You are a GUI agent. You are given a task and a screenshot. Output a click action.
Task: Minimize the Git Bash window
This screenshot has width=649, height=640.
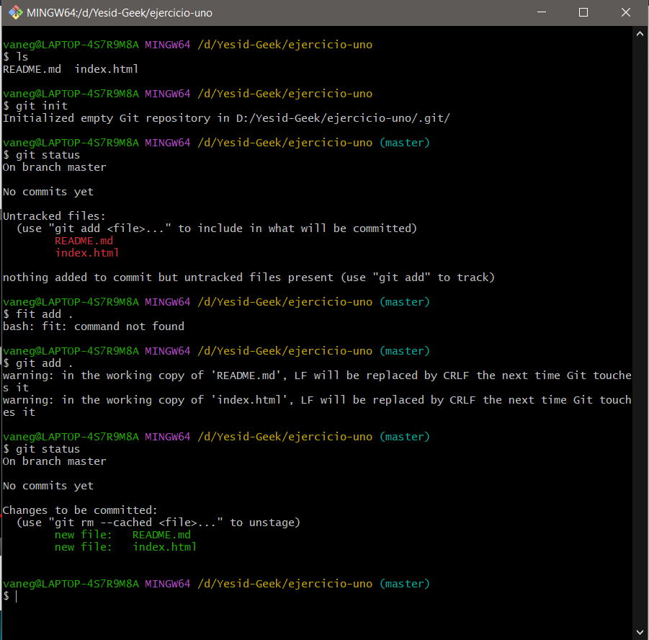(x=542, y=12)
